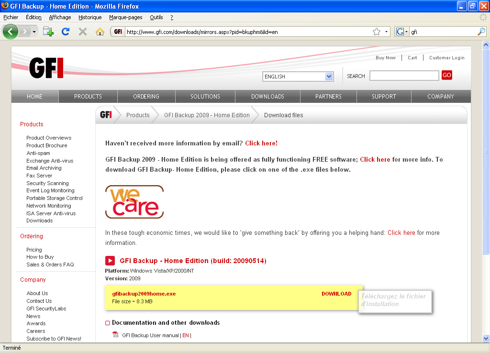Open Exchange Anti-virus sidebar link
The width and height of the screenshot is (490, 353).
pyautogui.click(x=50, y=161)
